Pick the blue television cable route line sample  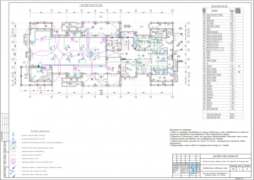tap(13, 152)
